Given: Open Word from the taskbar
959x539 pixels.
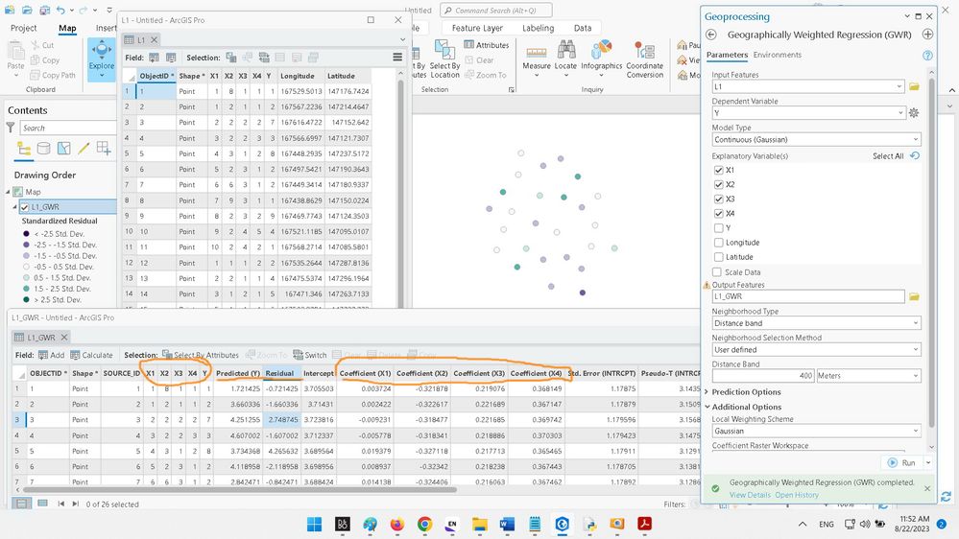Looking at the screenshot, I should coord(507,524).
